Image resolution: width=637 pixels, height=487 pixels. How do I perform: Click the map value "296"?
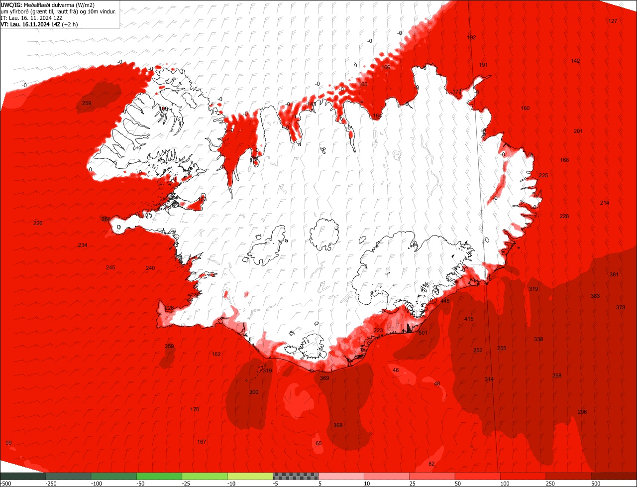(582, 412)
